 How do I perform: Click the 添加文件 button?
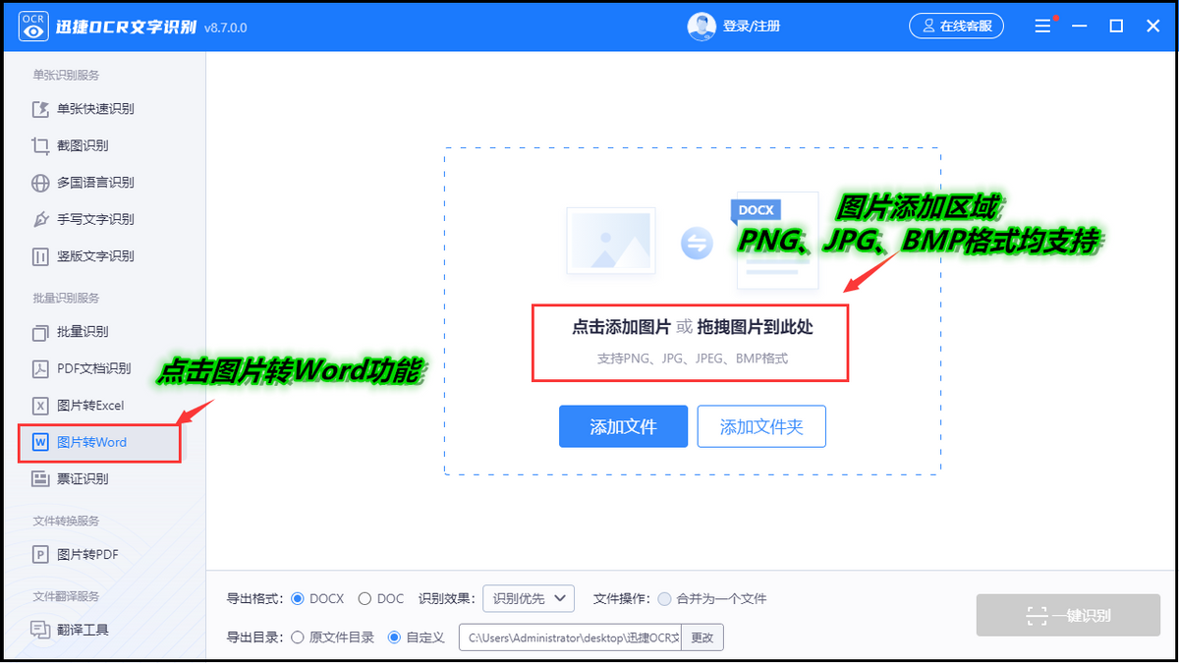tap(623, 426)
